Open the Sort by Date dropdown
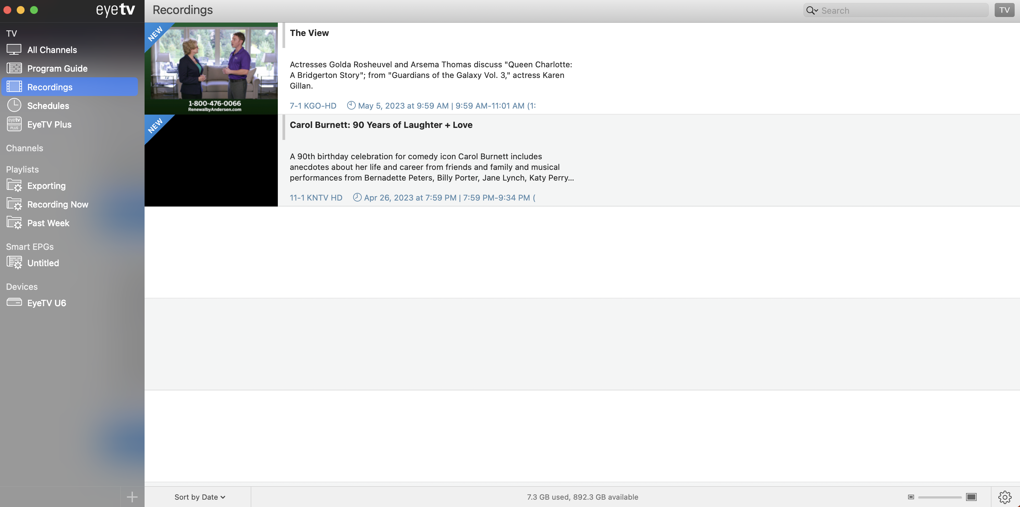 pos(200,497)
